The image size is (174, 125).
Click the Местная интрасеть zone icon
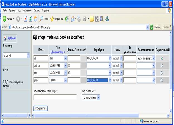141,121
